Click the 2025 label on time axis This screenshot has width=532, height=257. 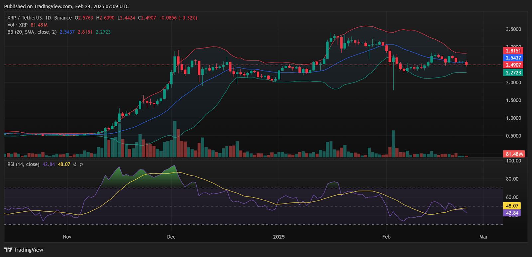click(279, 237)
